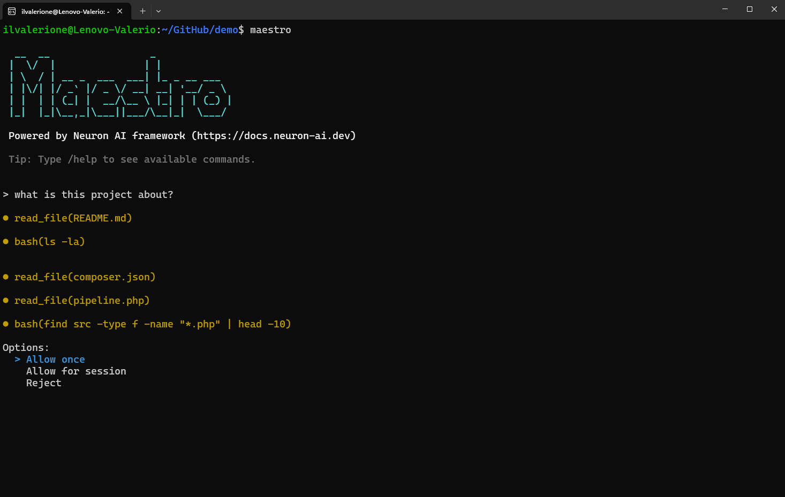Close the ilvalerione@Lenovo-Valerio terminal tab
The width and height of the screenshot is (785, 497).
(x=120, y=11)
